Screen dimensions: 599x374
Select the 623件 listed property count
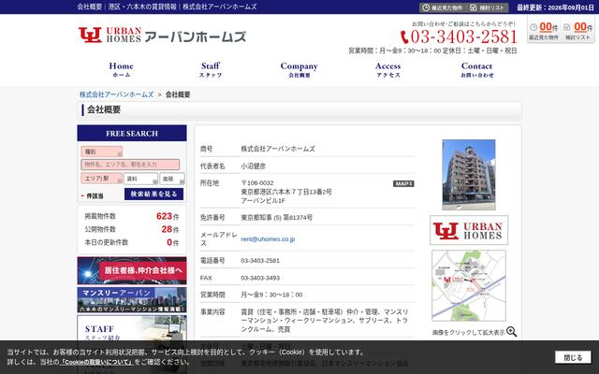pyautogui.click(x=168, y=216)
